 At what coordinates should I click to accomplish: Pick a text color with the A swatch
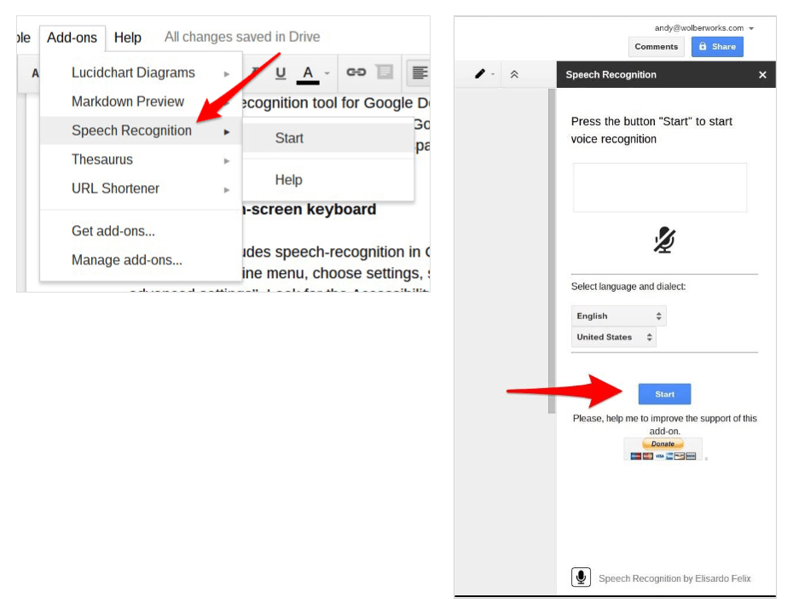tap(307, 73)
